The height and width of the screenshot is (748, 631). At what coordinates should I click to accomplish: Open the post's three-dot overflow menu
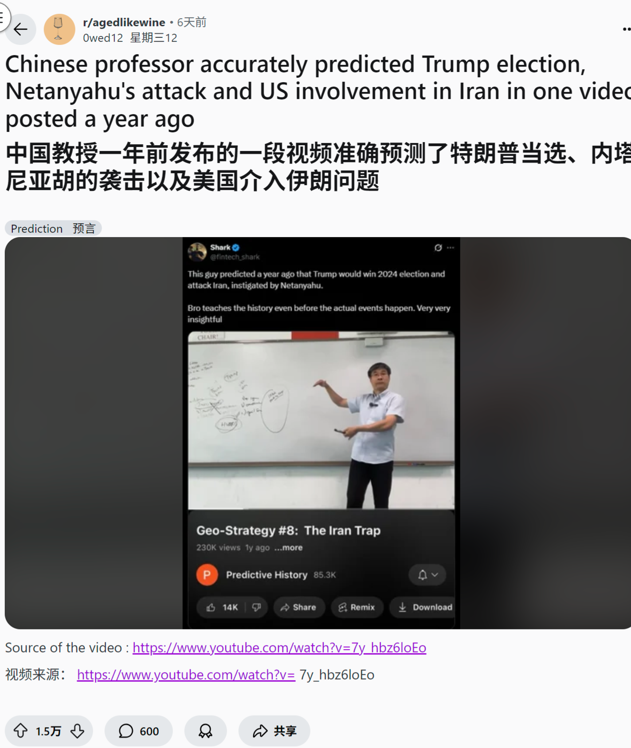pos(627,29)
